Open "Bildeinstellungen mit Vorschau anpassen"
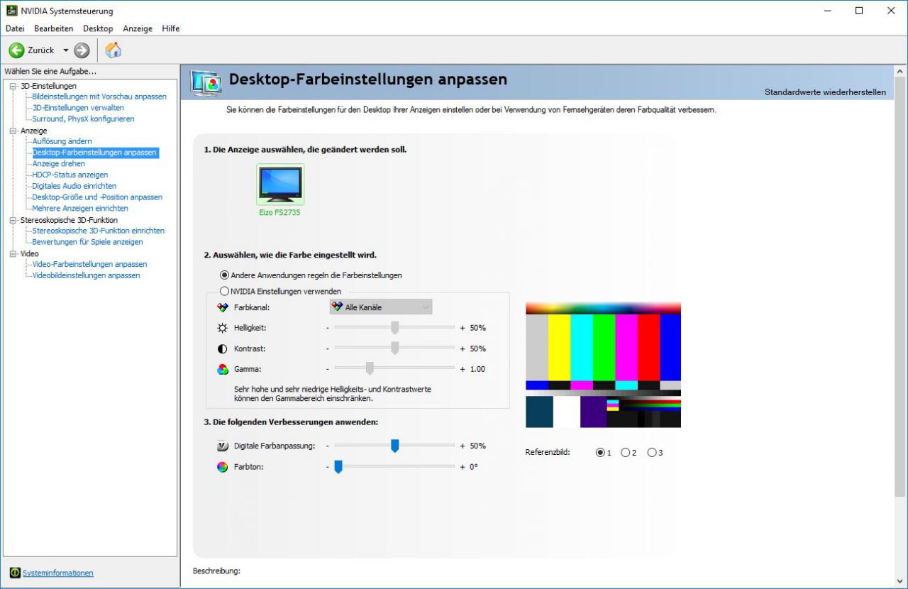The height and width of the screenshot is (589, 908). tap(99, 97)
